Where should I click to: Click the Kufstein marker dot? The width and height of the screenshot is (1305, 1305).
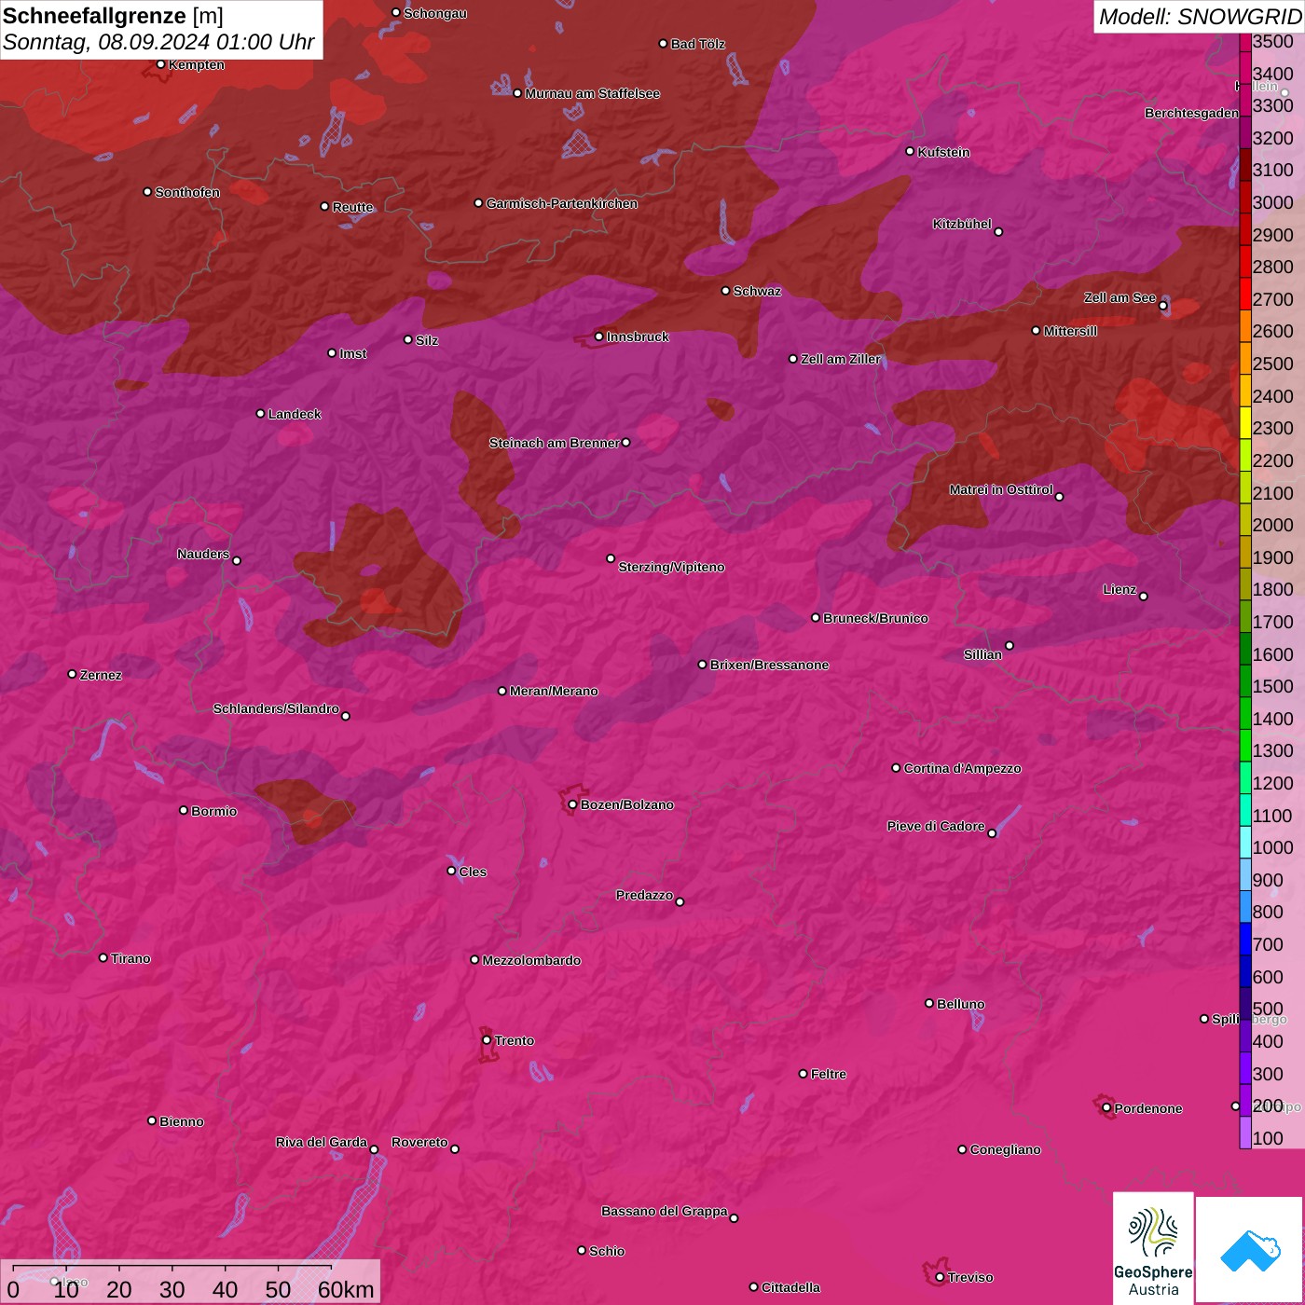[x=910, y=151]
